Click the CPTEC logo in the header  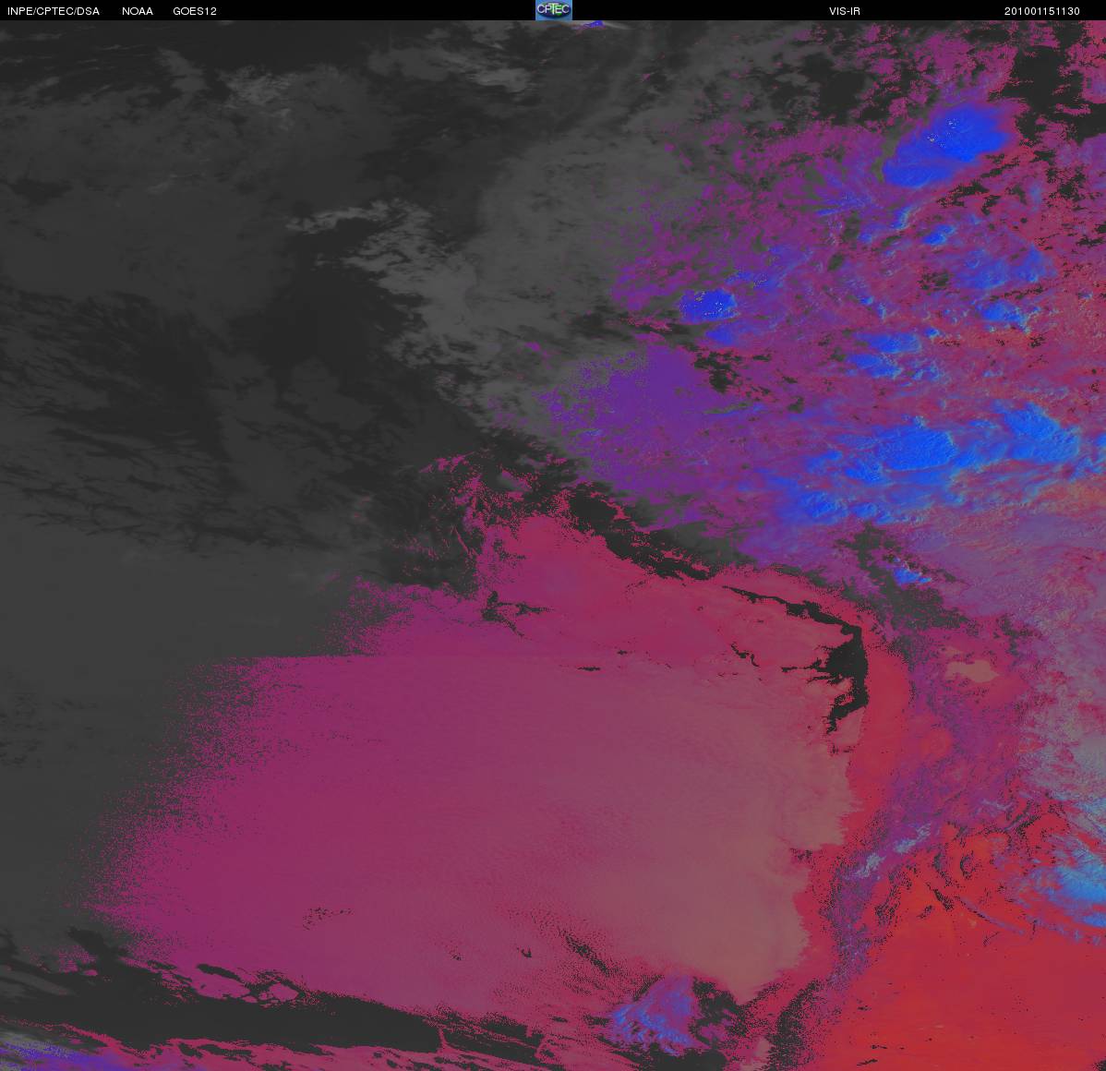tap(554, 10)
